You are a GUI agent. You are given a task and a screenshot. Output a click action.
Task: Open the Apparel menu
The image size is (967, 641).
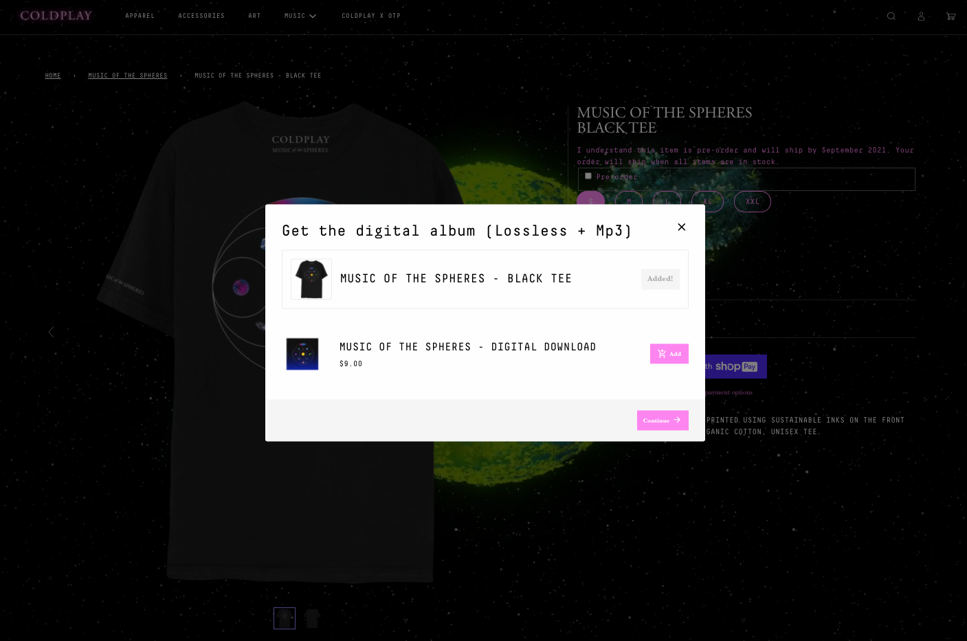point(140,16)
